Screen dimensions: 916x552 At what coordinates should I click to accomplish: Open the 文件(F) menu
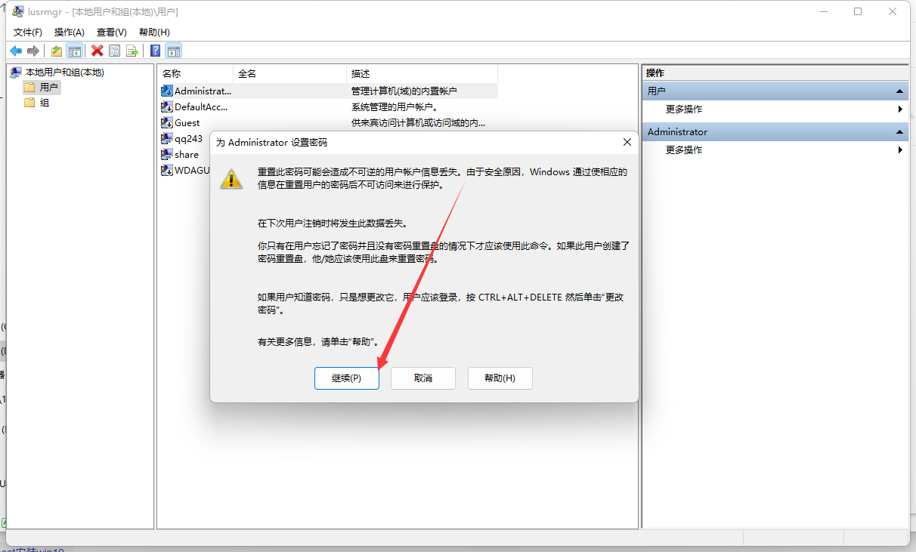[x=28, y=32]
